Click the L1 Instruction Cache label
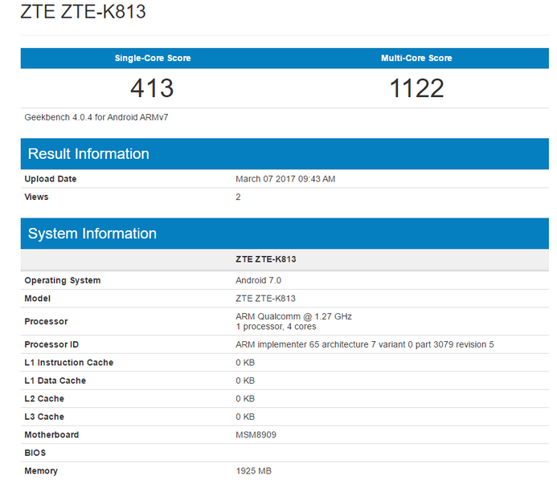Viewport: 557px width, 484px height. (69, 363)
